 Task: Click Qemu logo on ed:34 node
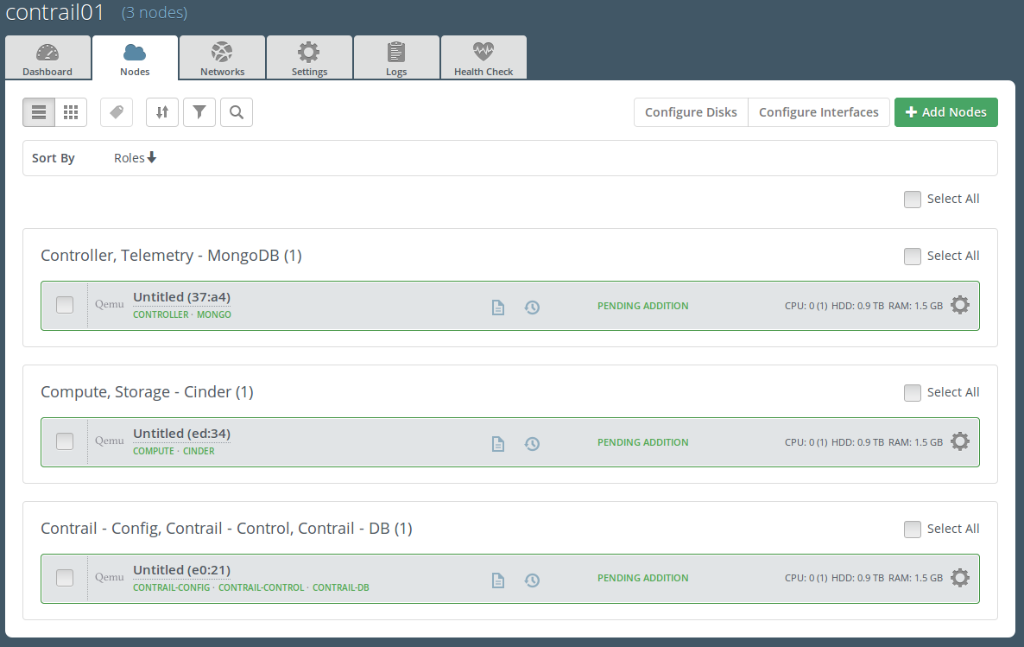point(109,441)
